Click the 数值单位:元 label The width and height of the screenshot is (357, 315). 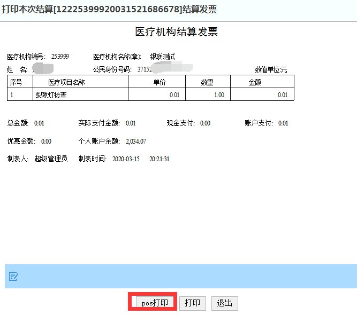tap(271, 69)
